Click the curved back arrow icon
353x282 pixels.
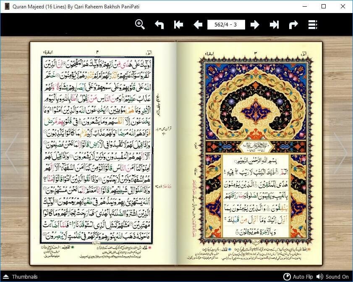point(160,24)
